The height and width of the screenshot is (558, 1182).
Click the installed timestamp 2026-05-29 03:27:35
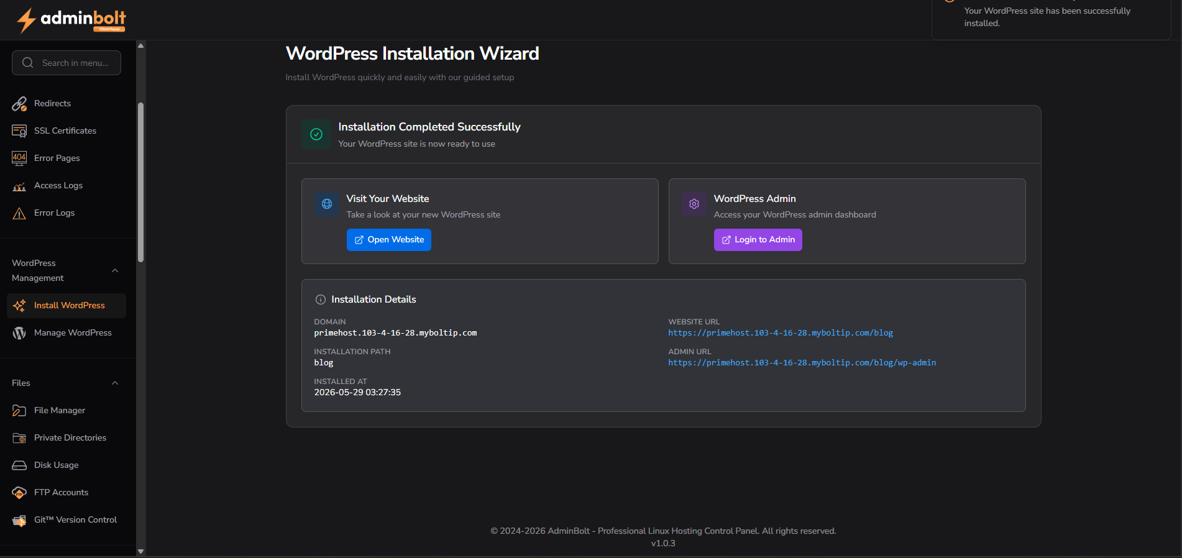coord(357,393)
